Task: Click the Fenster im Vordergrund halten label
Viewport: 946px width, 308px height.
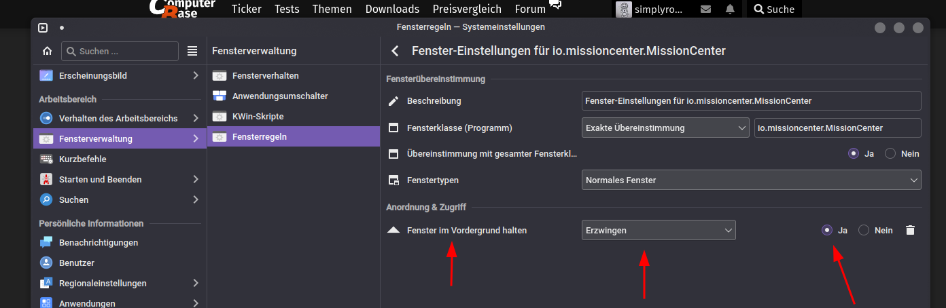Action: pos(467,230)
